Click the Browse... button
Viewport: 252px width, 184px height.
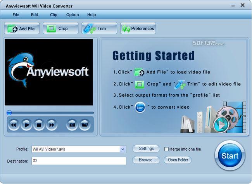pyautogui.click(x=146, y=160)
